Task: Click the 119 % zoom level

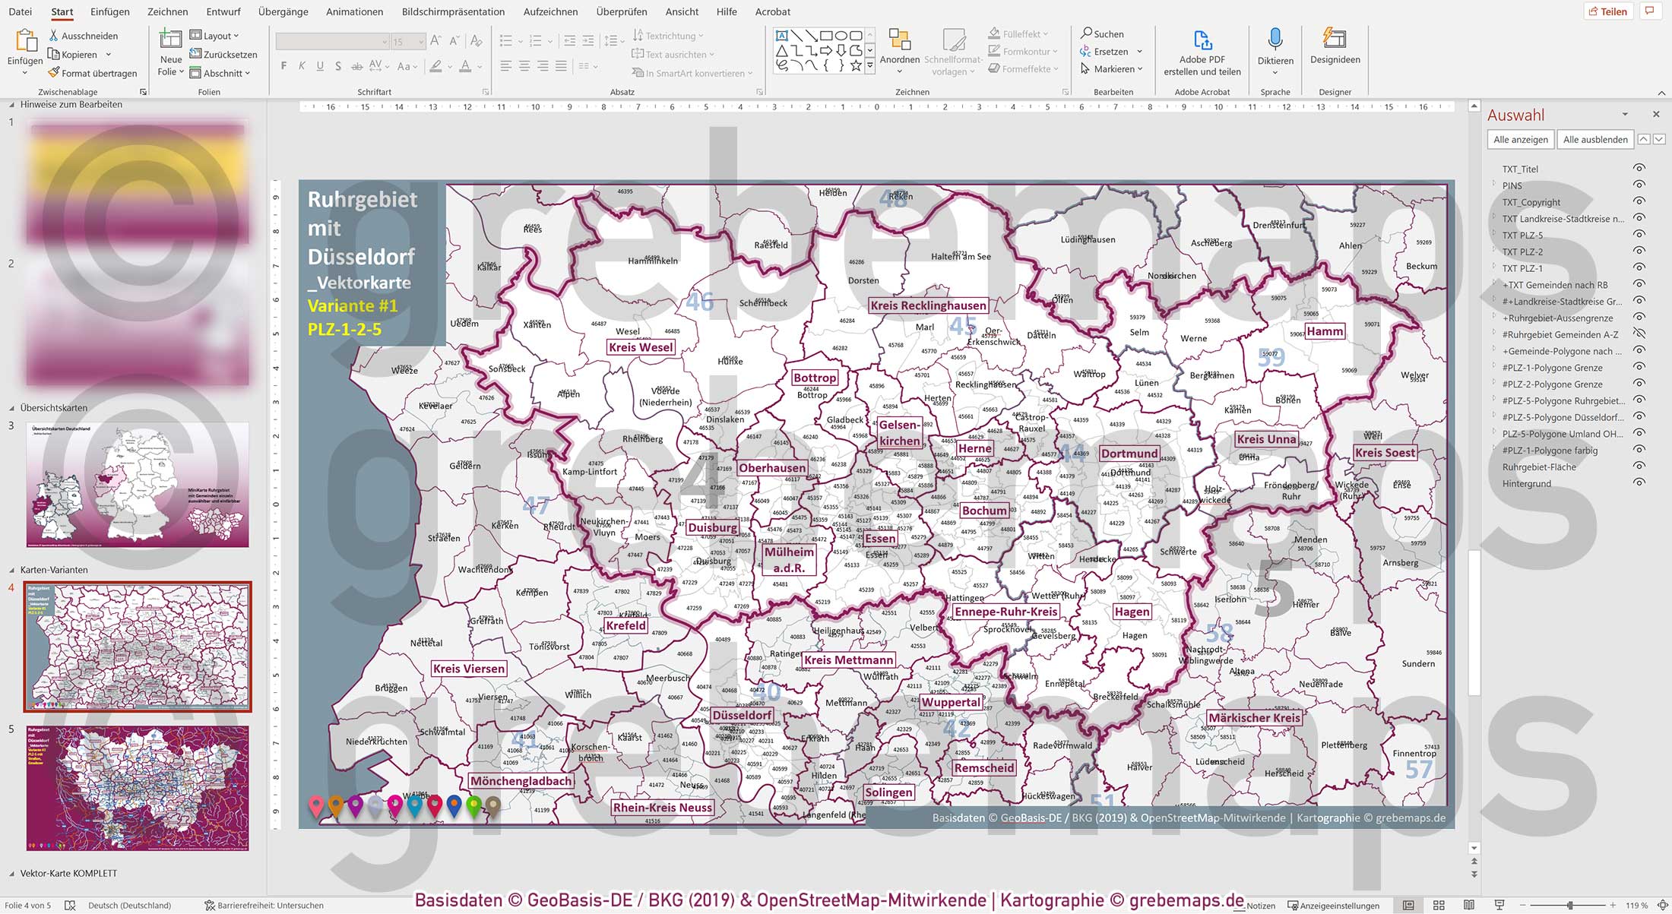Action: coord(1637,906)
